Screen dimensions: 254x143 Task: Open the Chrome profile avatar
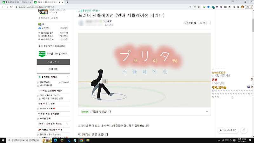coord(242,7)
